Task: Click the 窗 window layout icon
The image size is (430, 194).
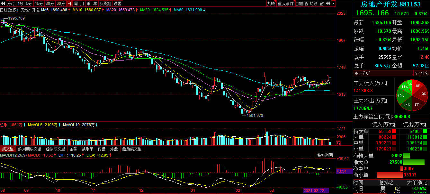Action: point(322,4)
